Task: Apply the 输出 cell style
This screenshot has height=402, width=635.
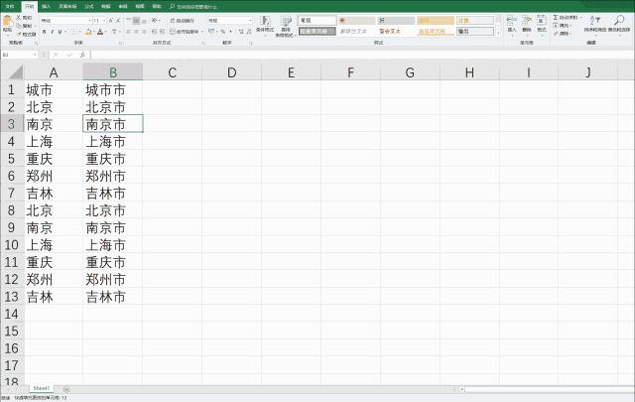Action: tap(475, 31)
